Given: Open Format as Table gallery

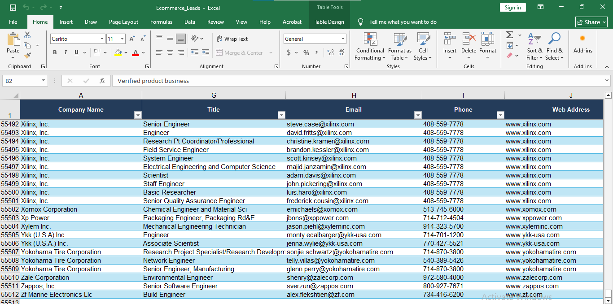Looking at the screenshot, I should point(400,46).
